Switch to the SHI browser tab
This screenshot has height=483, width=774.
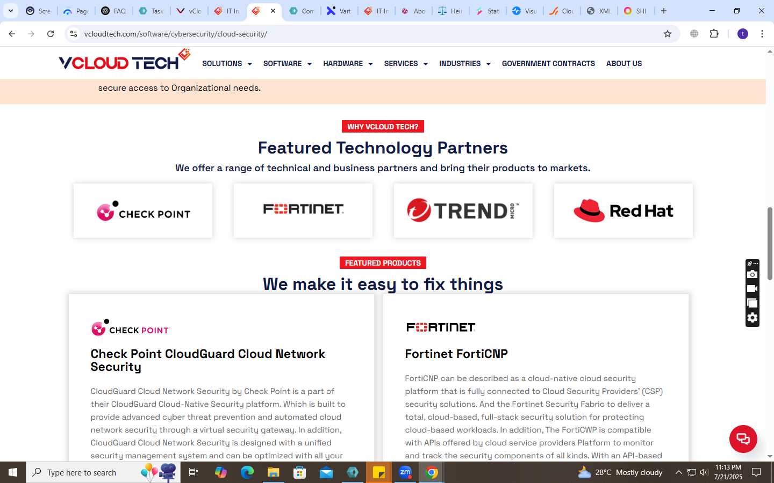pos(635,11)
